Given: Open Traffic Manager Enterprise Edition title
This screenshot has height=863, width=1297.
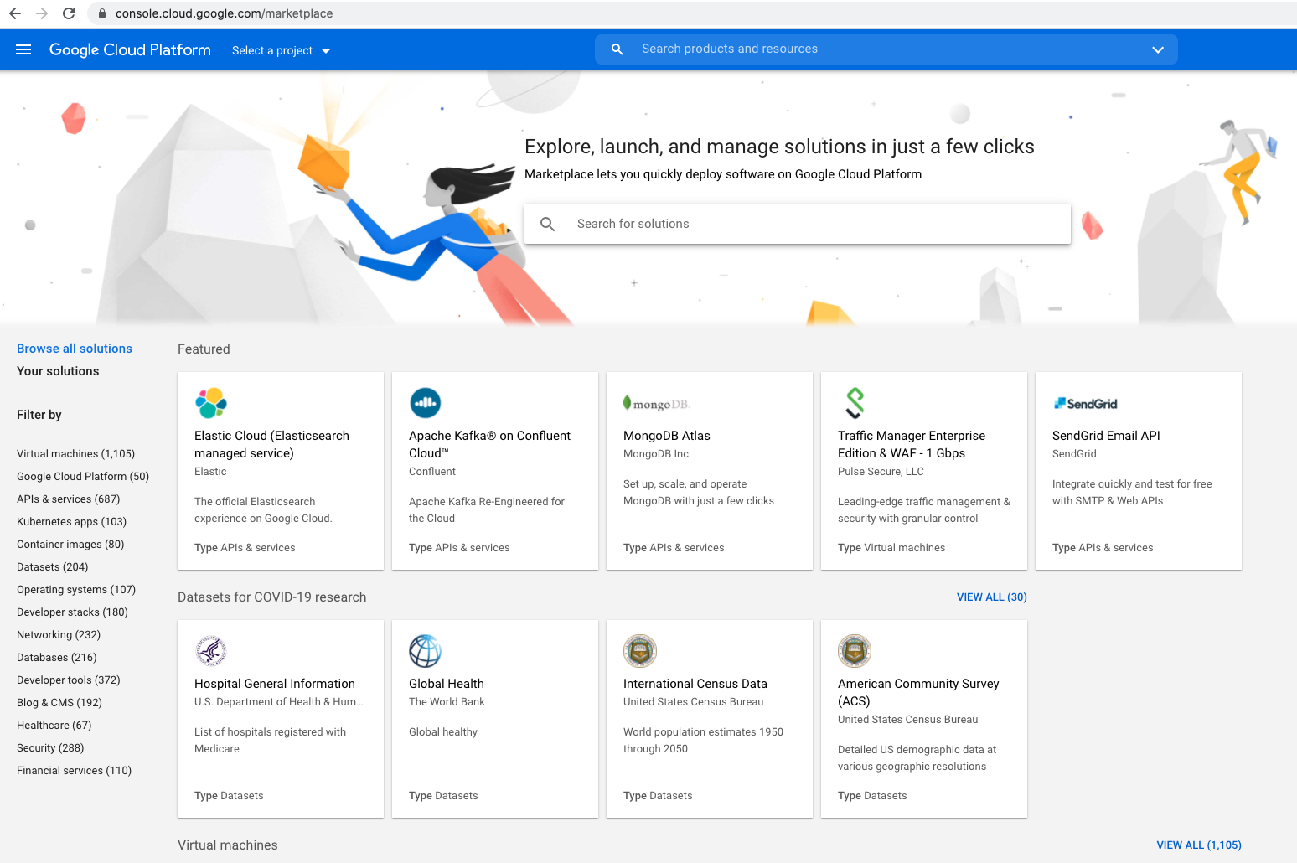Looking at the screenshot, I should pyautogui.click(x=912, y=444).
